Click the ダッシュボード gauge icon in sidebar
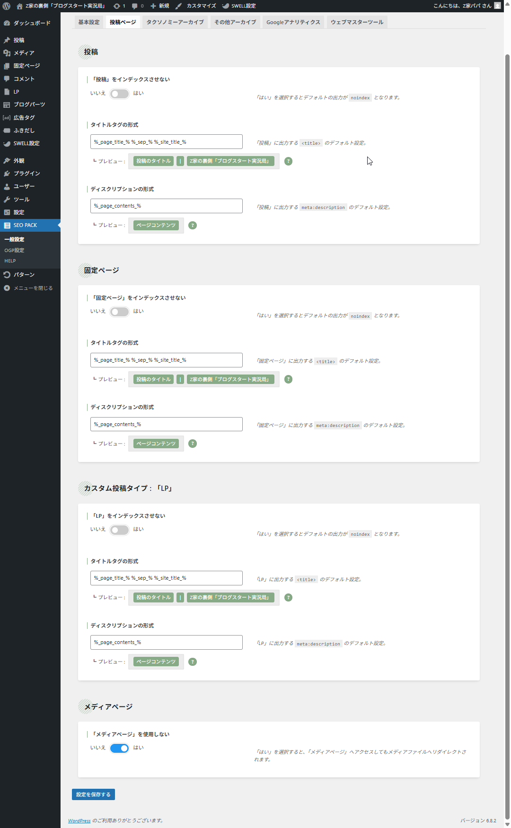Viewport: 511px width, 828px height. click(7, 23)
